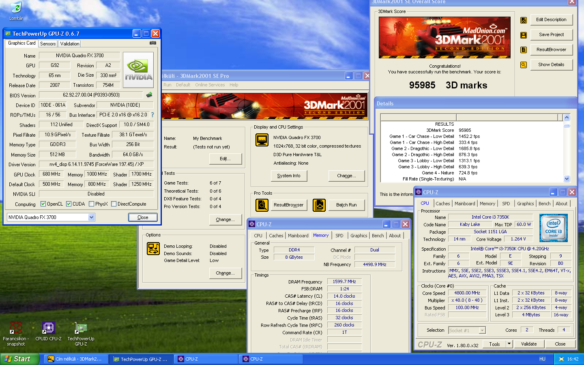The width and height of the screenshot is (584, 365).
Task: Click the NVIDIA logo in GPU-Z
Action: [x=138, y=70]
